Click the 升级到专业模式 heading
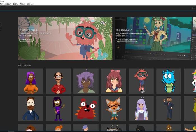This screenshot has width=196, height=132. (124, 30)
